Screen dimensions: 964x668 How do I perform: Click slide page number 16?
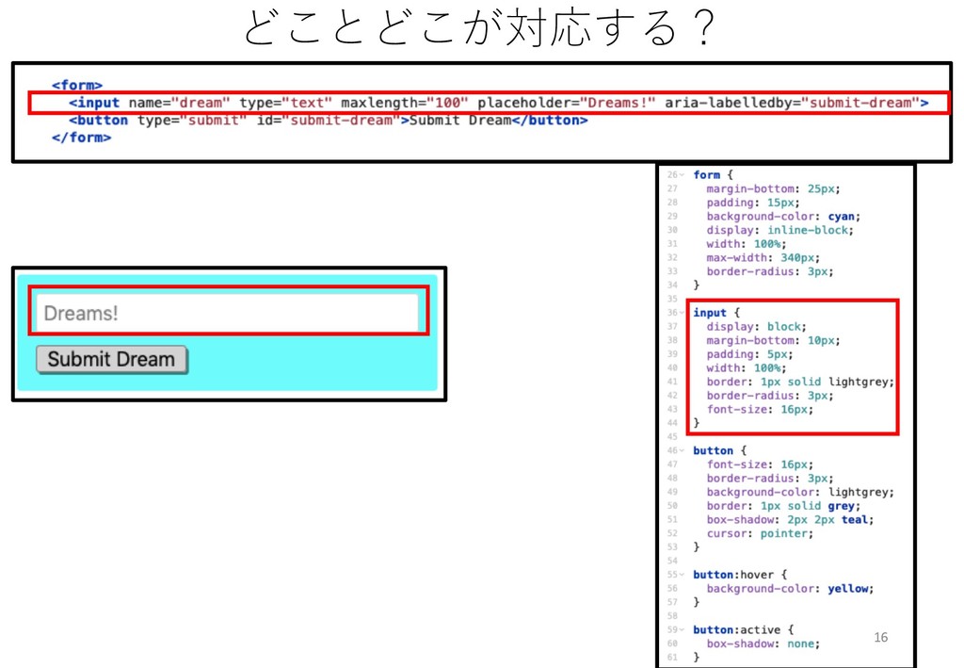pyautogui.click(x=880, y=637)
